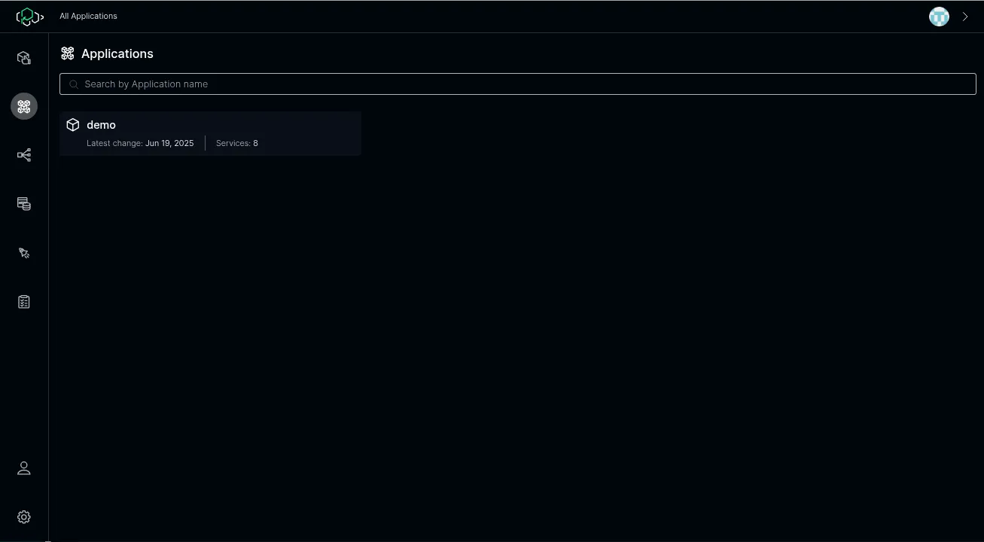Screen dimensions: 984x542
Task: Click the Applications heading icon
Action: pyautogui.click(x=68, y=53)
